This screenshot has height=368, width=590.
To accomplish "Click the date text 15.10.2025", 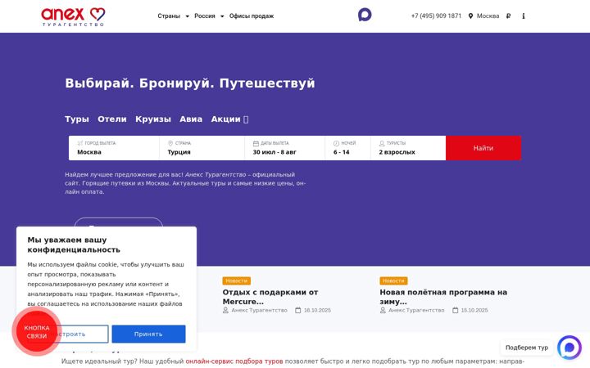I will 474,310.
